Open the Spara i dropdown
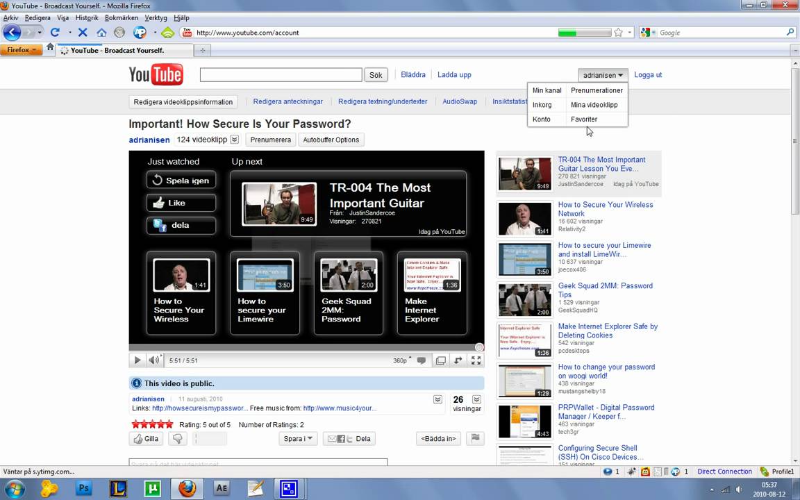 (x=298, y=439)
